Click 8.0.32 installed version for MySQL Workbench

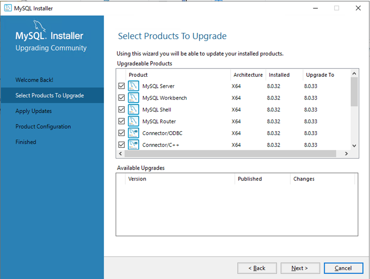pyautogui.click(x=274, y=98)
